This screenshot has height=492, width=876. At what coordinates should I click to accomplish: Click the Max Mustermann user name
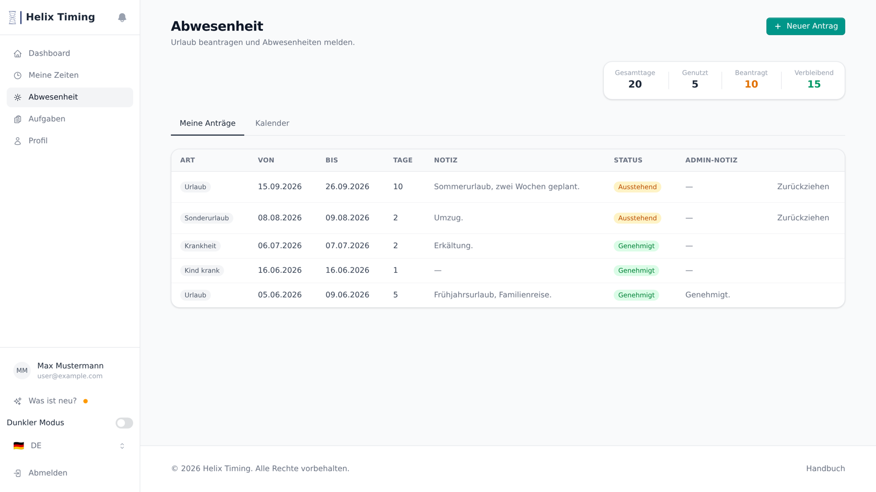70,366
